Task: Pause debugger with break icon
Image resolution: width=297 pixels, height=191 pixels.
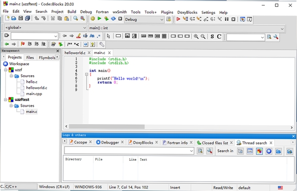Action: [227, 19]
